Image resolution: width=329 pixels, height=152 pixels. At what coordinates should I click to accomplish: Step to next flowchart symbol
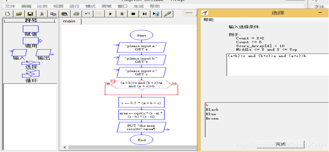pyautogui.click(x=145, y=14)
